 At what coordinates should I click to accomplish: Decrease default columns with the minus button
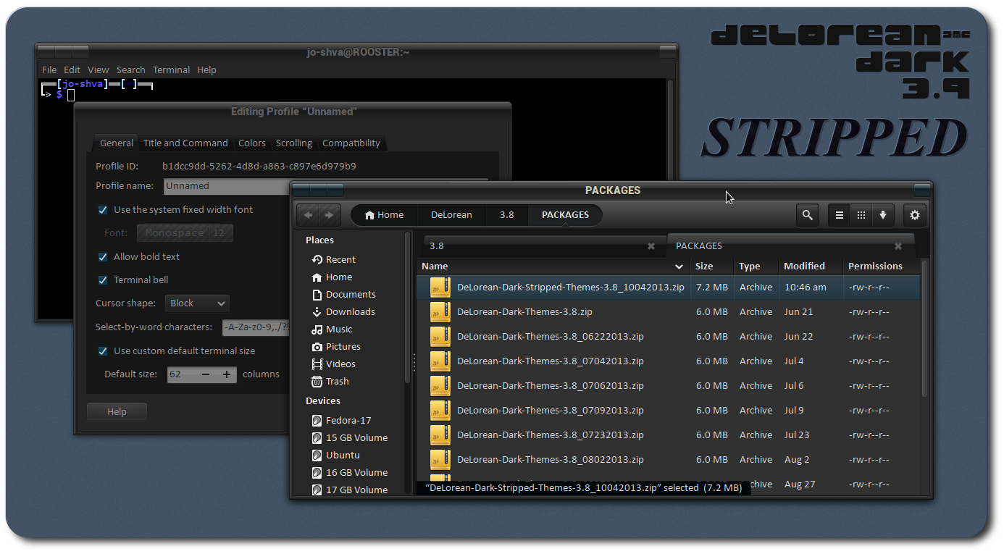point(206,374)
